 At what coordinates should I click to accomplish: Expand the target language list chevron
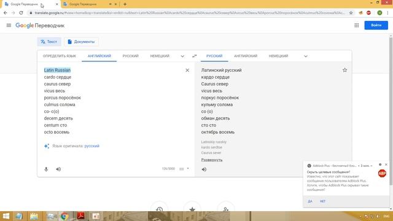tap(306, 56)
